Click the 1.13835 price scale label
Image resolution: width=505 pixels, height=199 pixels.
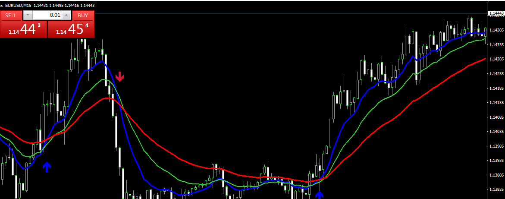[x=496, y=190]
